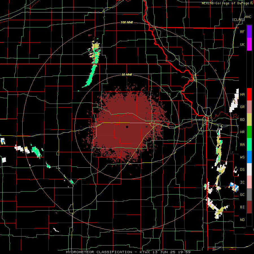Click the HA legend label
The image size is (254, 254).
(242, 94)
